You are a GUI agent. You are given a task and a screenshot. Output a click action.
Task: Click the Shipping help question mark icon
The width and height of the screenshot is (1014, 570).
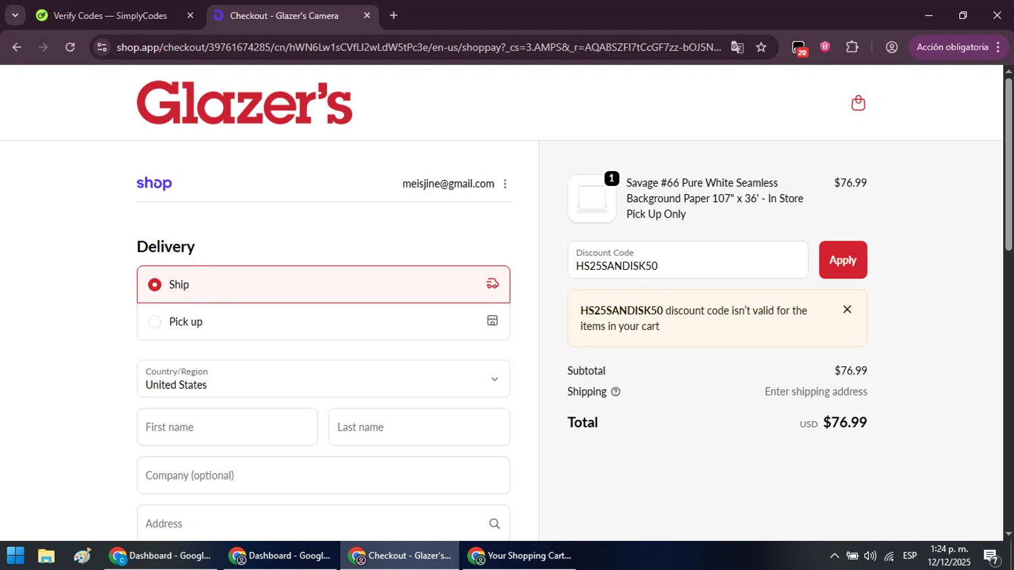pos(615,391)
